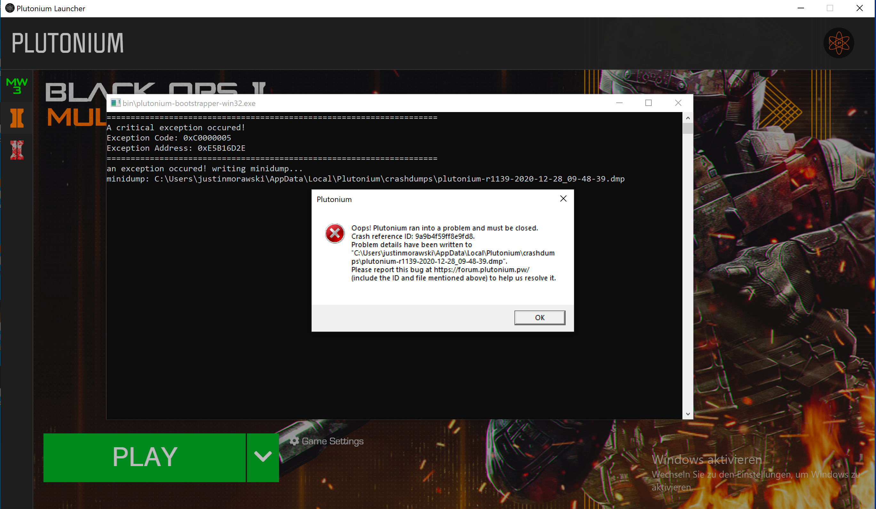Close the bootstrapper console window
876x509 pixels.
(678, 103)
